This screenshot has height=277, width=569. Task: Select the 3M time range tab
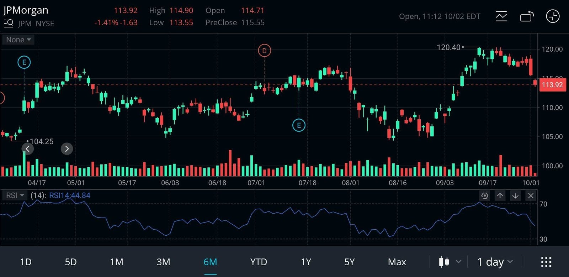163,262
